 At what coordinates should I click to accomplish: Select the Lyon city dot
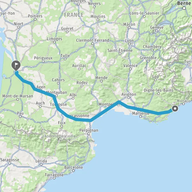coord(129,44)
